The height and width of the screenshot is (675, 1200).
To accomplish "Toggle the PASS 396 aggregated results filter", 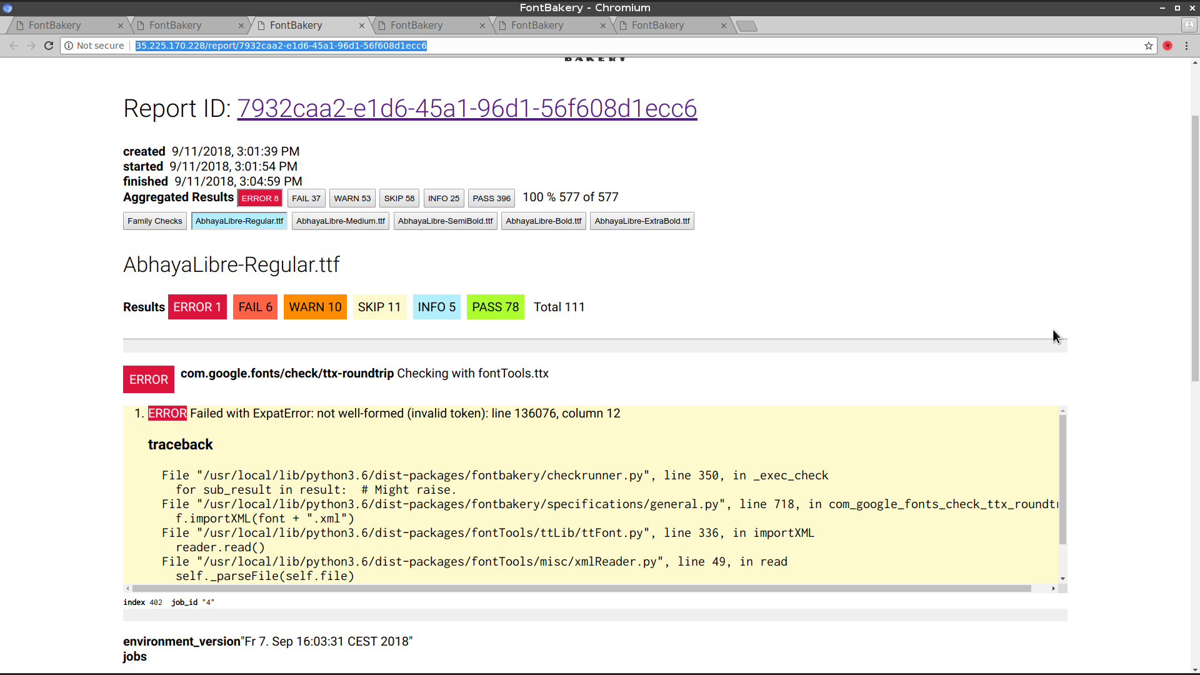I will (x=491, y=197).
